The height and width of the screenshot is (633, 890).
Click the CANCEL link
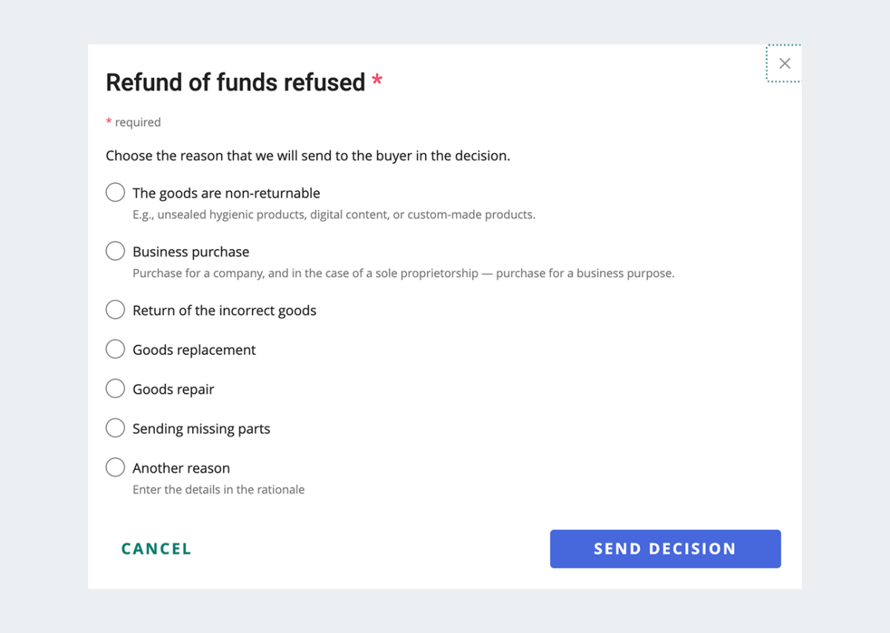(155, 549)
